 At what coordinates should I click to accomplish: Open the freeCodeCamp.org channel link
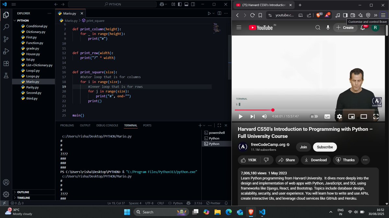[x=268, y=144]
